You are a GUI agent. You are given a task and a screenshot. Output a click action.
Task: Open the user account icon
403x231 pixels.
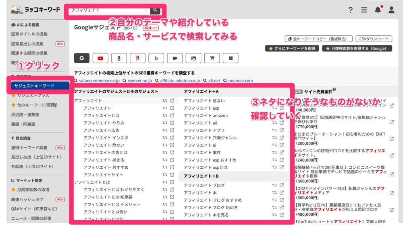coord(391,10)
